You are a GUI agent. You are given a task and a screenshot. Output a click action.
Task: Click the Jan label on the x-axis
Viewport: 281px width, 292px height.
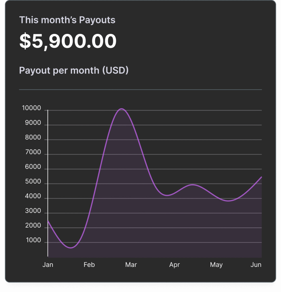pos(48,265)
